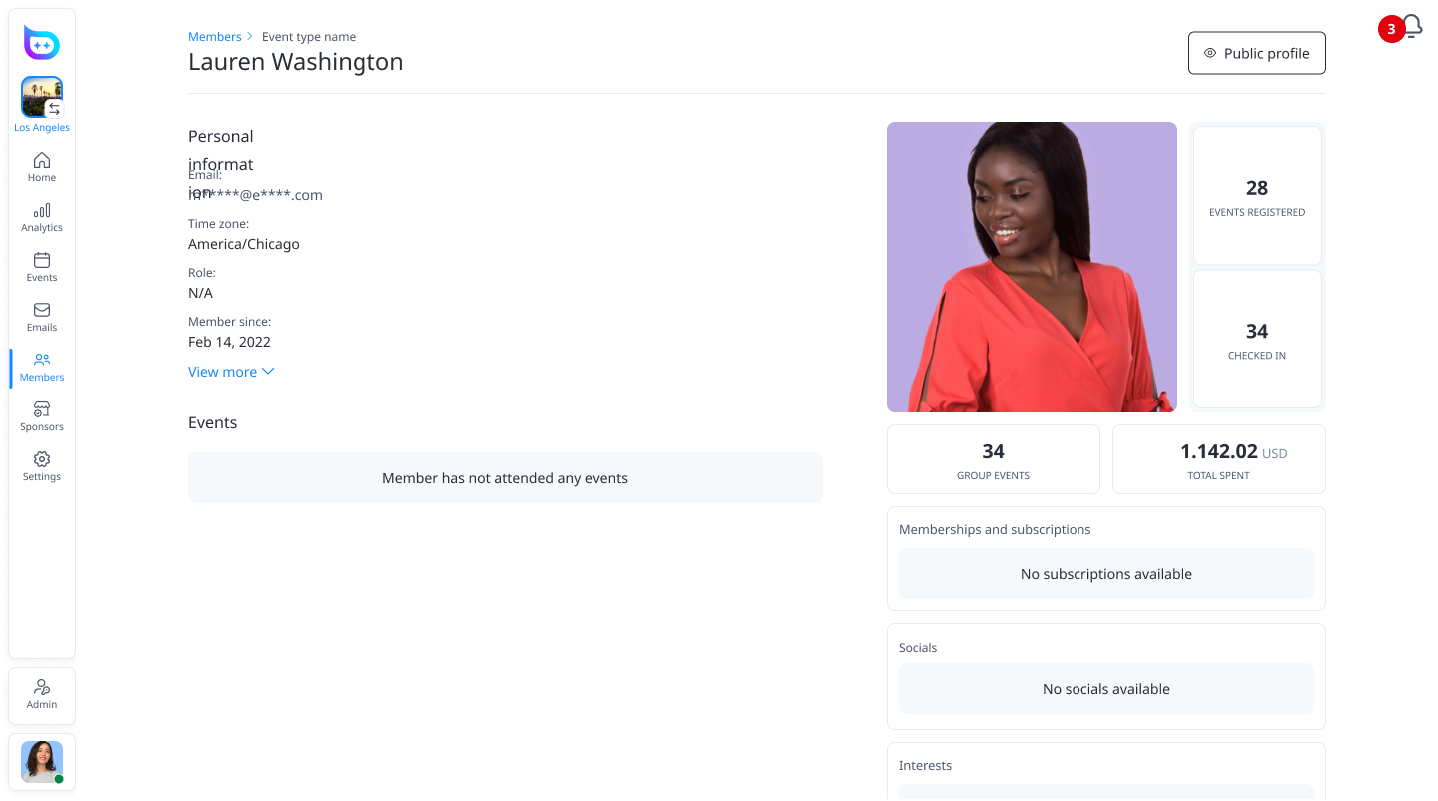Open the Settings gear icon
Viewport: 1438px width, 801px height.
(x=42, y=460)
